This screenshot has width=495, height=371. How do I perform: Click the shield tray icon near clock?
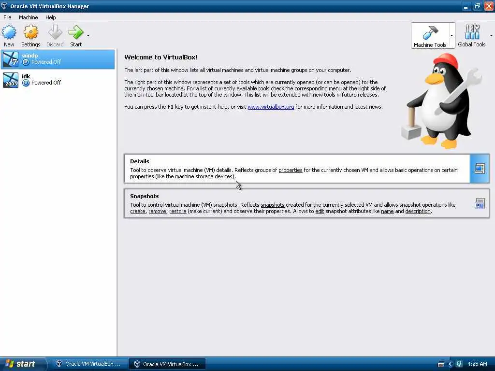(x=459, y=364)
